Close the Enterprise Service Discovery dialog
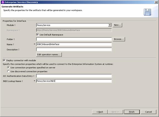This screenshot has width=159, height=117. point(156,2)
